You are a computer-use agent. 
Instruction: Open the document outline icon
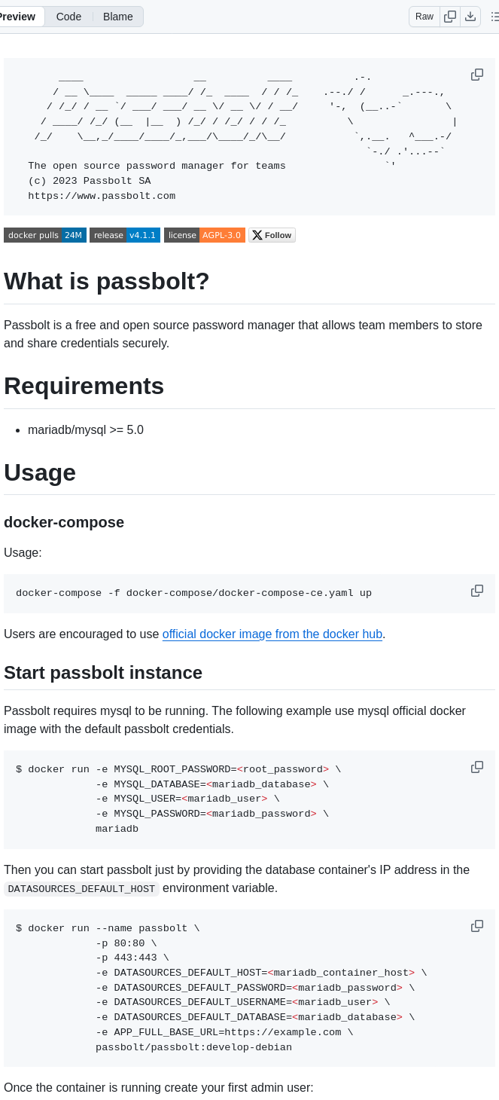pyautogui.click(x=494, y=16)
